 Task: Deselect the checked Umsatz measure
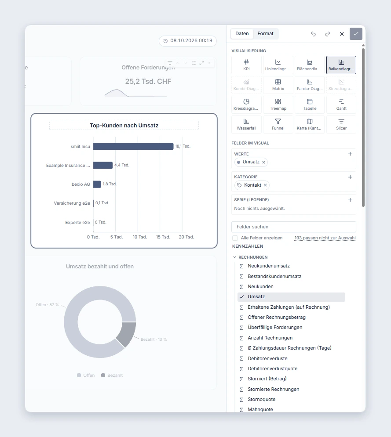pyautogui.click(x=291, y=297)
